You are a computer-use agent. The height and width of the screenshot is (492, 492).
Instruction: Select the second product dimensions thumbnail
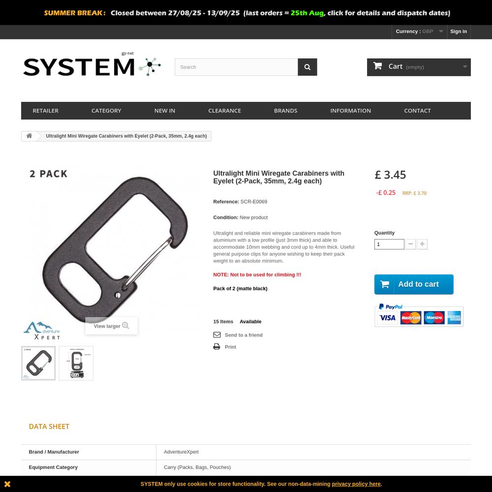(x=76, y=363)
